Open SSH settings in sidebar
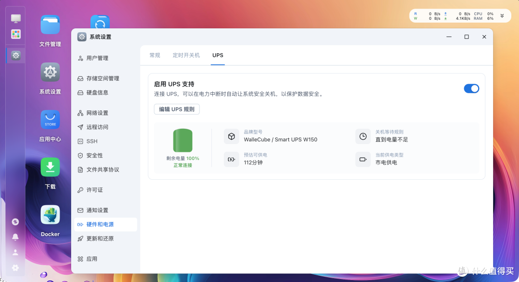The height and width of the screenshot is (282, 519). [x=106, y=141]
